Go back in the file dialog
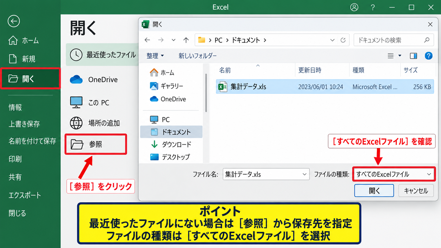Screen dimensions: 441x248 pyautogui.click(x=147, y=40)
